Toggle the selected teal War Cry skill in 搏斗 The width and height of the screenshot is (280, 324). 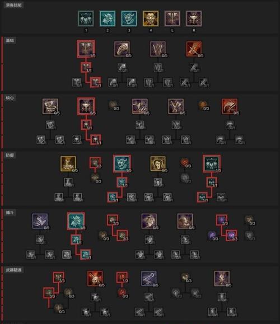coord(76,221)
